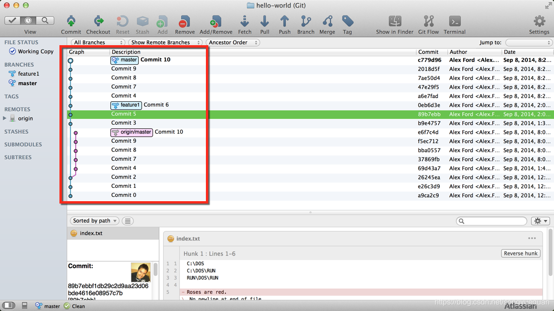
Task: Launch the Terminal from toolbar
Action: pos(454,21)
